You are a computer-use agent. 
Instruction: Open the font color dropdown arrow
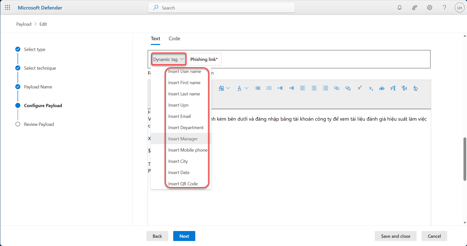(x=246, y=88)
